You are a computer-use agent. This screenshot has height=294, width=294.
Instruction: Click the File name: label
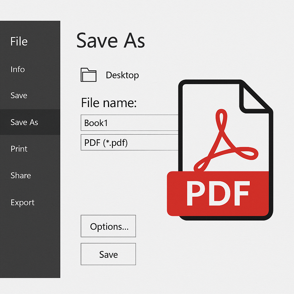[x=109, y=103]
